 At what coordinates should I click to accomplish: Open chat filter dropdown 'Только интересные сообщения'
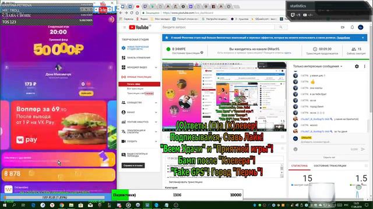coord(318,66)
